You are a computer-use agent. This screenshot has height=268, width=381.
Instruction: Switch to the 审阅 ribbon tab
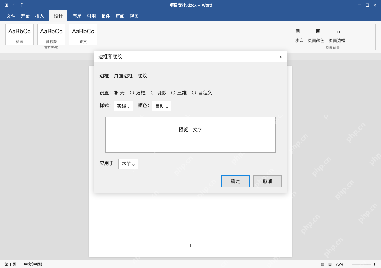(120, 16)
